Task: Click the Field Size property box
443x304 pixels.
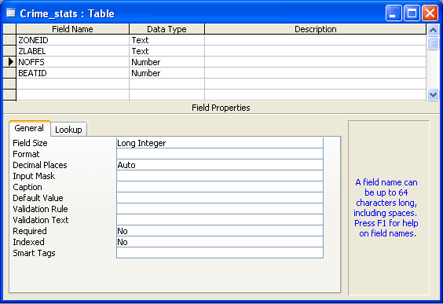Action: tap(220, 143)
